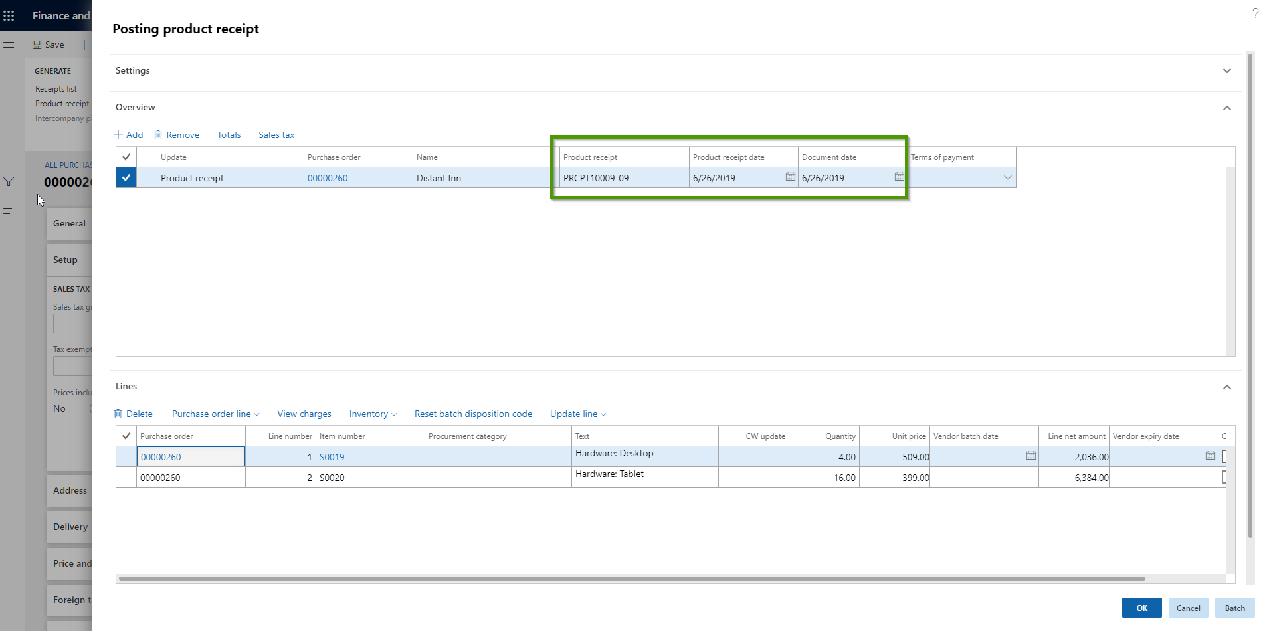Click the Delete trash icon in Lines
Screen dimensions: 1263x631
click(x=118, y=414)
